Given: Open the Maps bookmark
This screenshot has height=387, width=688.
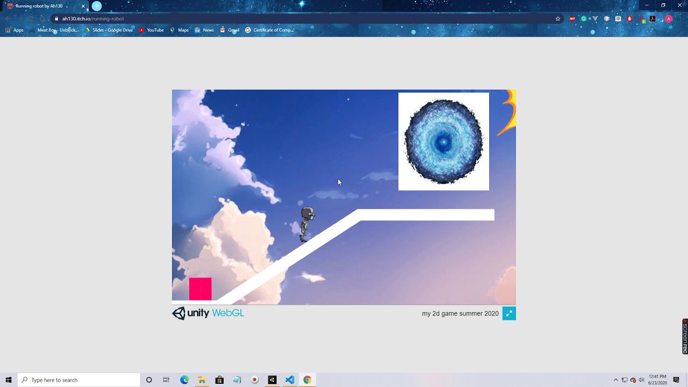Looking at the screenshot, I should [179, 30].
